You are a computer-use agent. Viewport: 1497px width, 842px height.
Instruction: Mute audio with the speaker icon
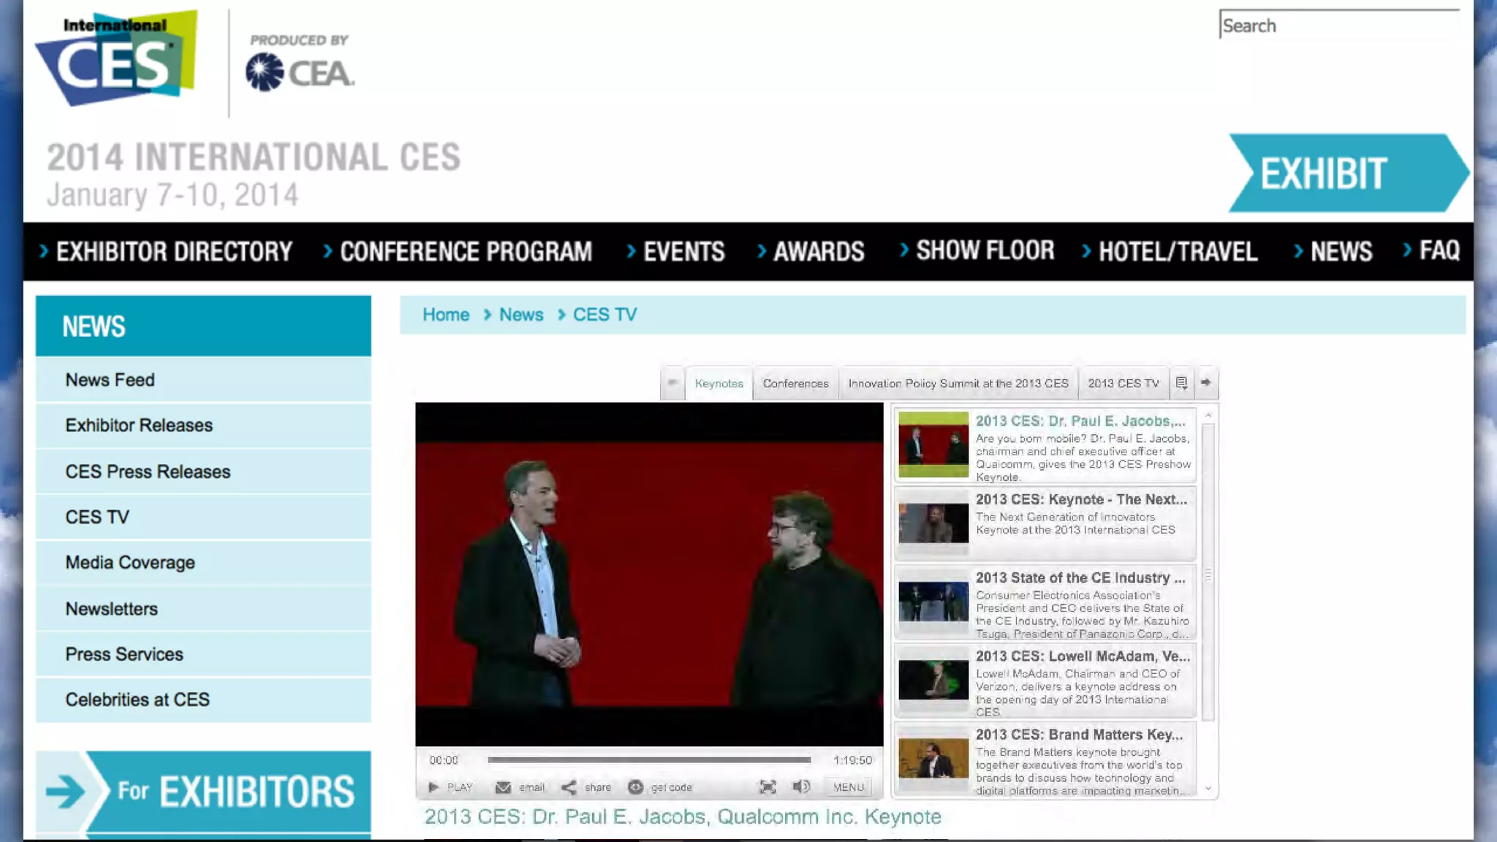800,786
